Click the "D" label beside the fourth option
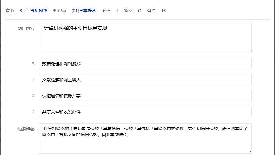275x155 pixels. 33,112
